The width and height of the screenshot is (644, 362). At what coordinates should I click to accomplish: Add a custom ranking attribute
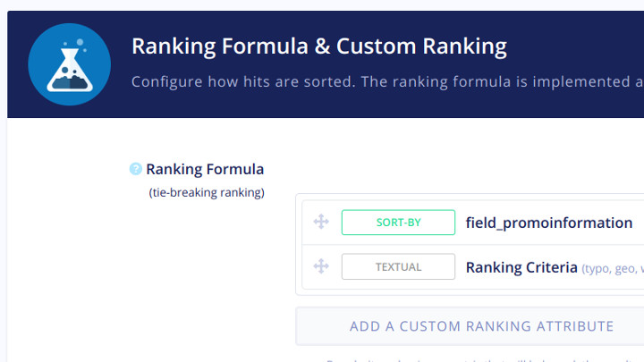pos(481,326)
